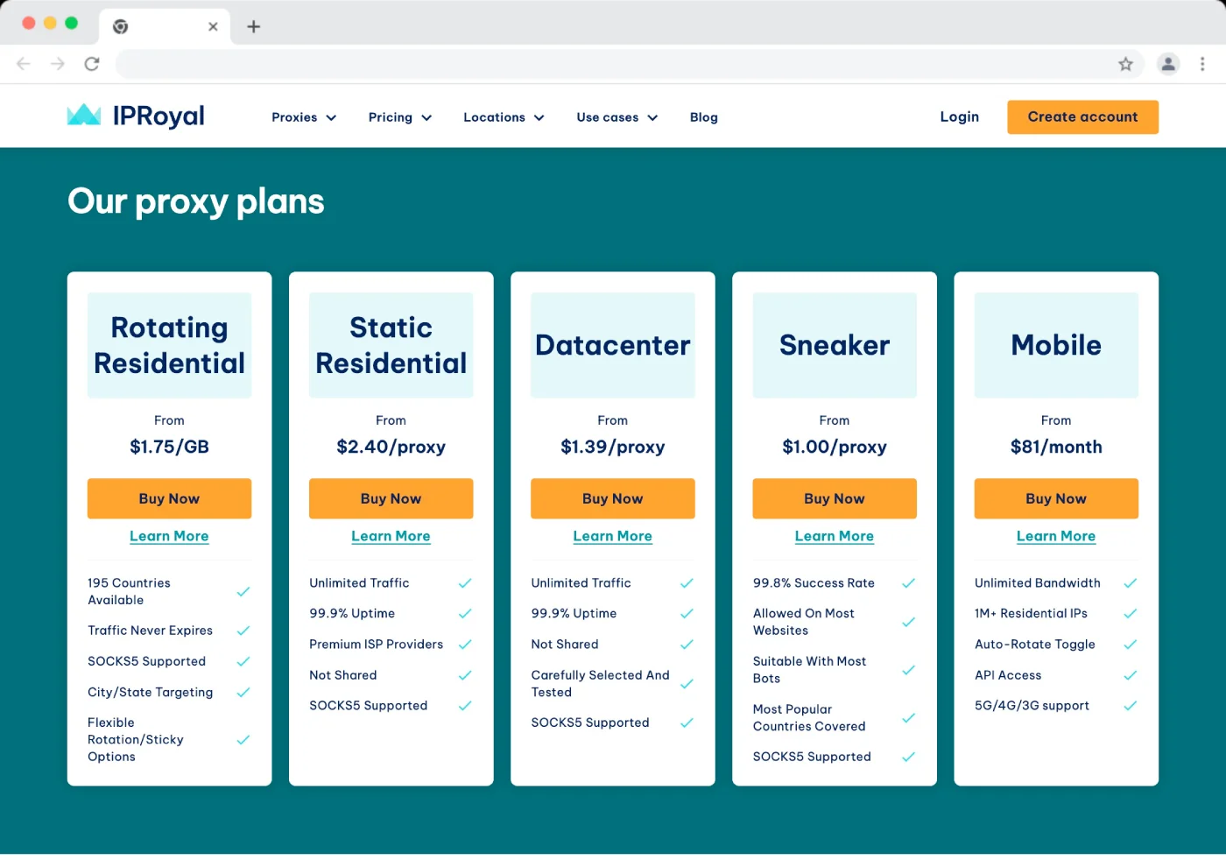Click the check mark beside 195 Countries Available

point(243,591)
